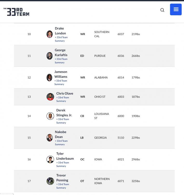Expand 33rd Team Summary for Trevor Penning
The image size is (184, 195).
63,186
